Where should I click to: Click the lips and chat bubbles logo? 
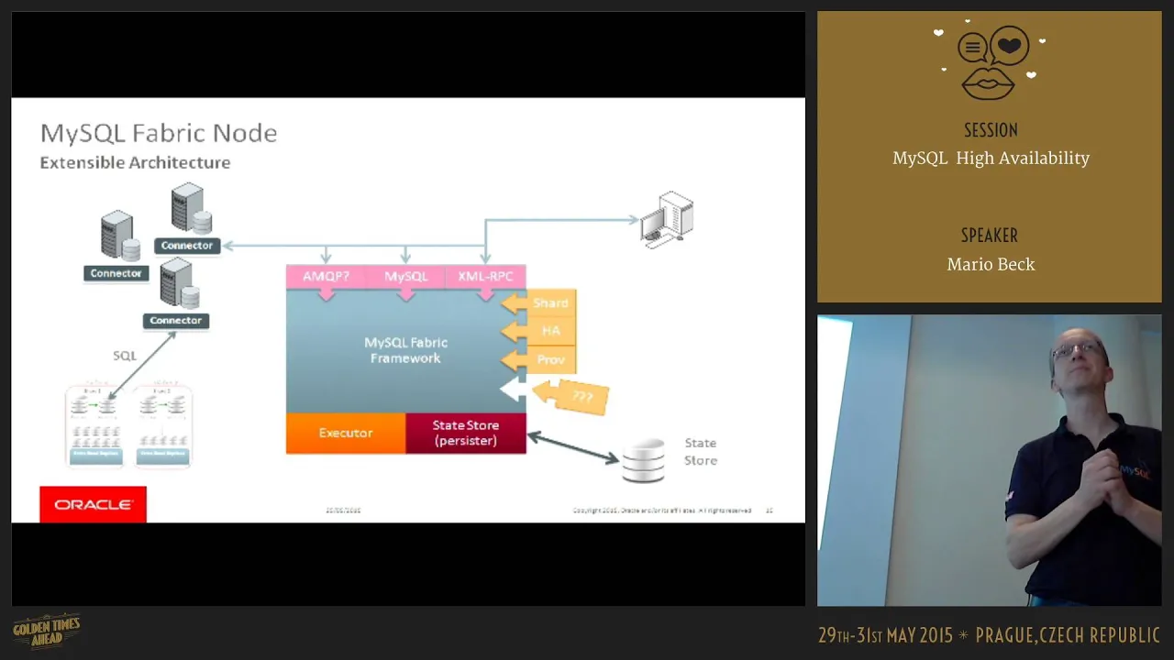(991, 62)
